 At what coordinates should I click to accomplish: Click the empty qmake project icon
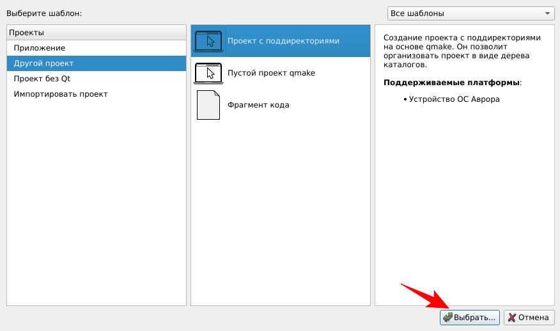coord(208,73)
